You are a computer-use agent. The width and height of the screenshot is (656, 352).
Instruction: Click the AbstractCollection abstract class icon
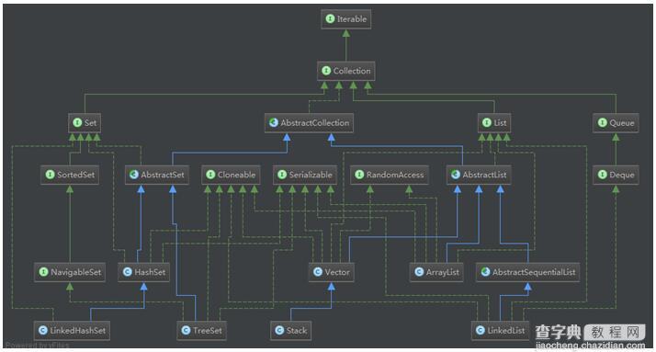pyautogui.click(x=274, y=122)
